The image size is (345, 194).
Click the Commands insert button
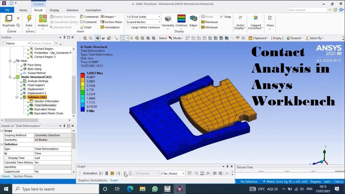tap(89, 17)
